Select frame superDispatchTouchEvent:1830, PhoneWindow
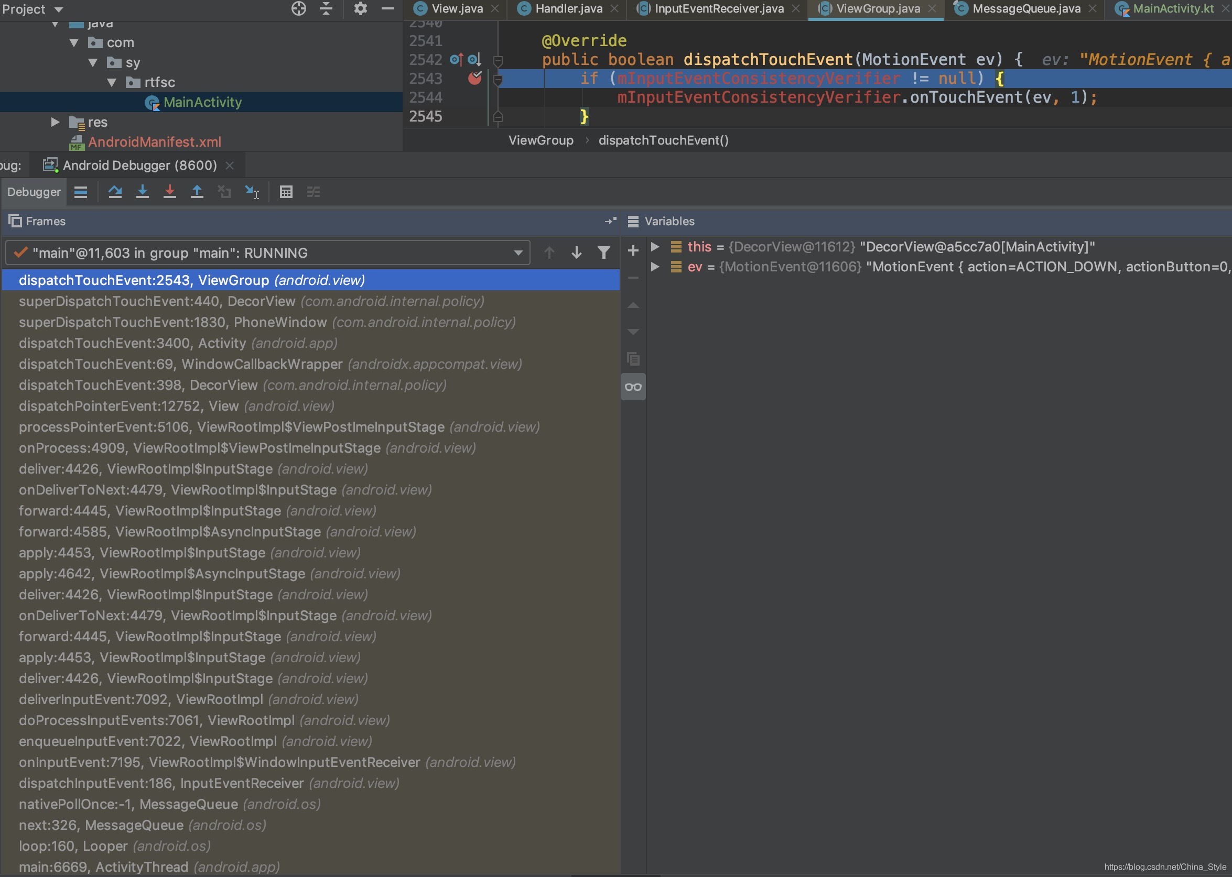This screenshot has width=1232, height=877. coord(311,322)
